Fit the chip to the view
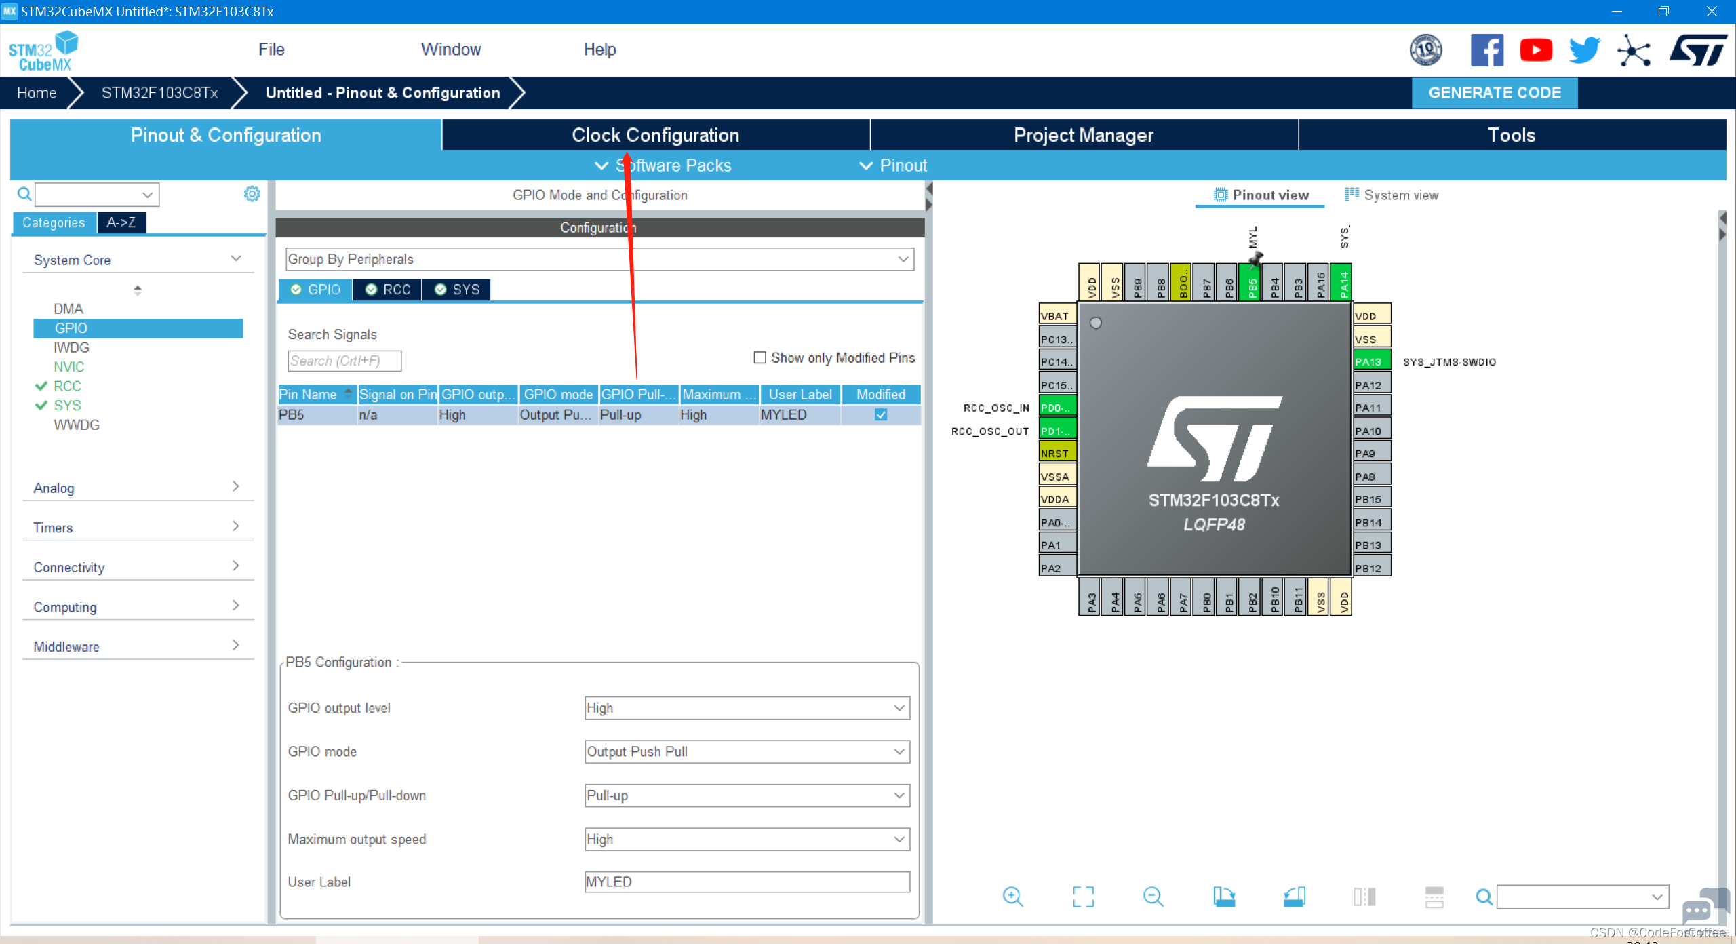Screen dimensions: 1736x944 (1083, 897)
